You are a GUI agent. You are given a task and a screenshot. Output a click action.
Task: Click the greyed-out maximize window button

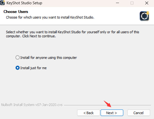[x=132, y=3]
